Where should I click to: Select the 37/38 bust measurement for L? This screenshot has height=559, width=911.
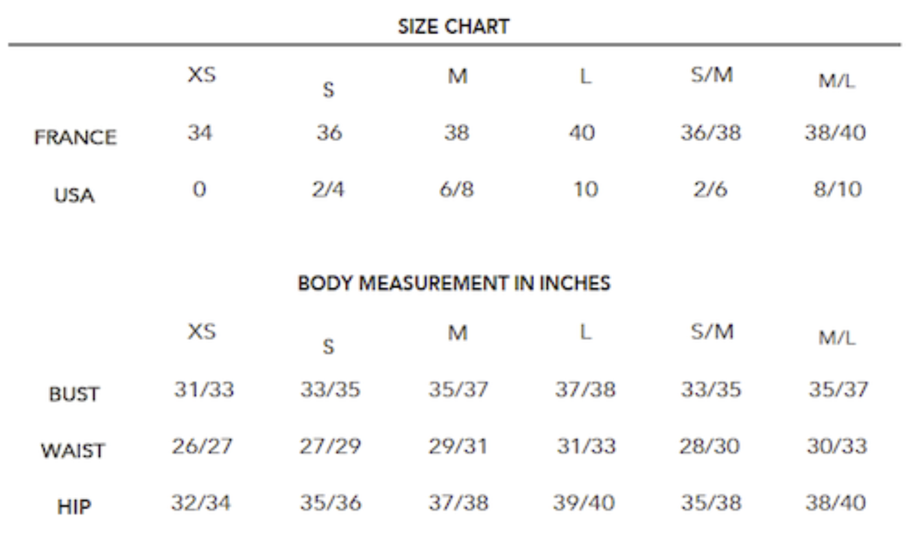[x=585, y=389]
